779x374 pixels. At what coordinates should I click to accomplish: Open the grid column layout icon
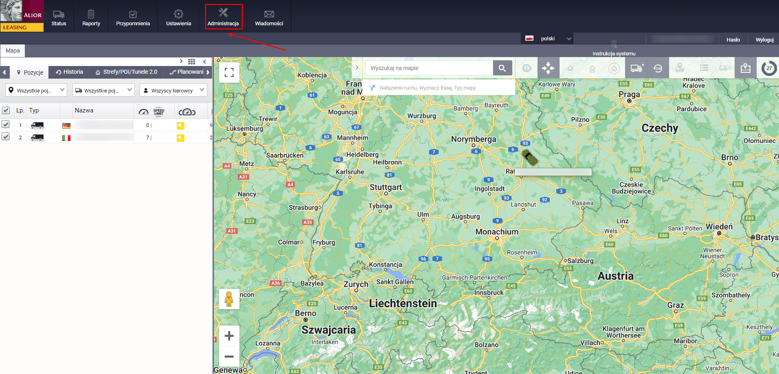[x=191, y=62]
